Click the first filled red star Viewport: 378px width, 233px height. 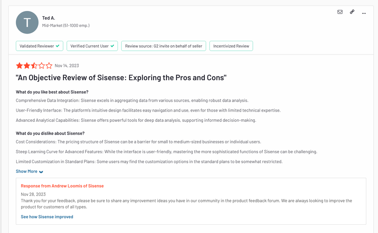click(19, 65)
